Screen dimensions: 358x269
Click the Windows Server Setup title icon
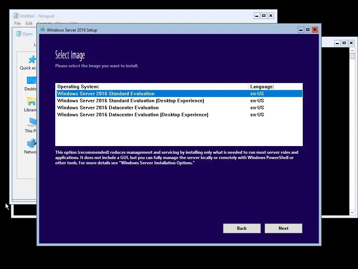43,29
